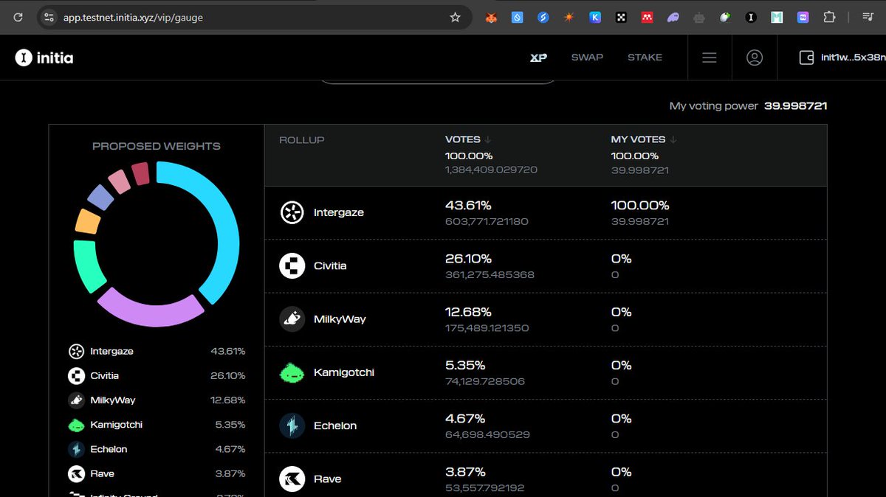Select the periwinkle Echelon donut segment
Viewport: 886px width, 497px height.
(x=100, y=197)
